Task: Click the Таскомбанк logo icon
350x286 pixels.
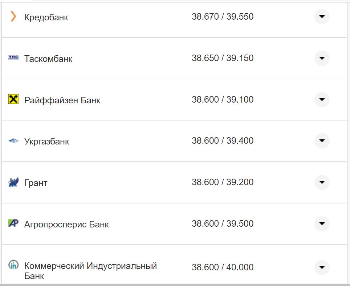Action: pyautogui.click(x=13, y=58)
